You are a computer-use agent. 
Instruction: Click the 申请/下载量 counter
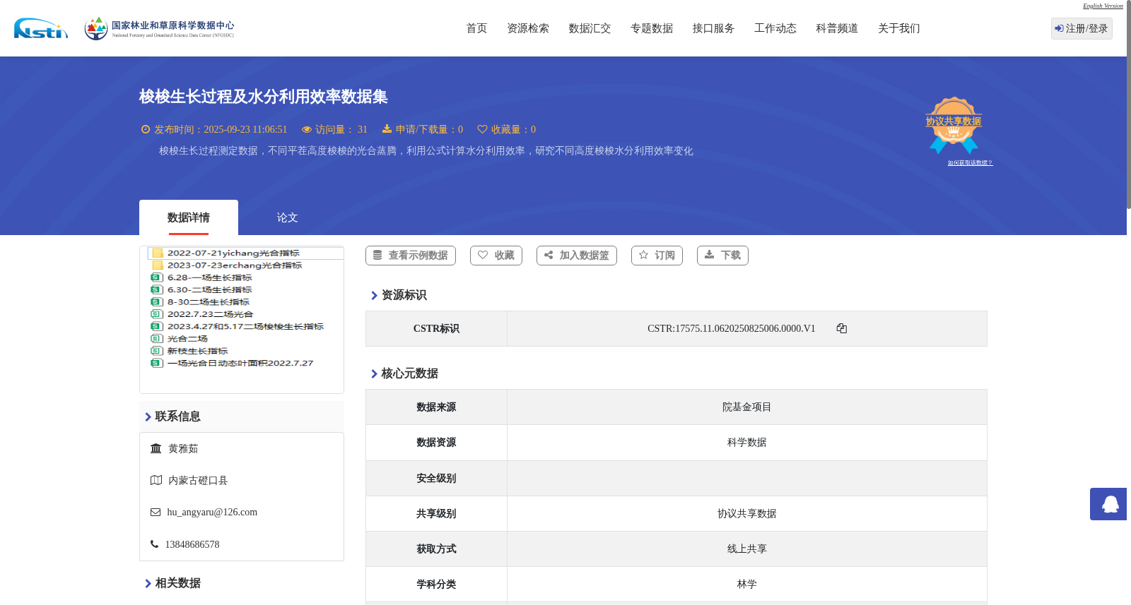click(423, 129)
